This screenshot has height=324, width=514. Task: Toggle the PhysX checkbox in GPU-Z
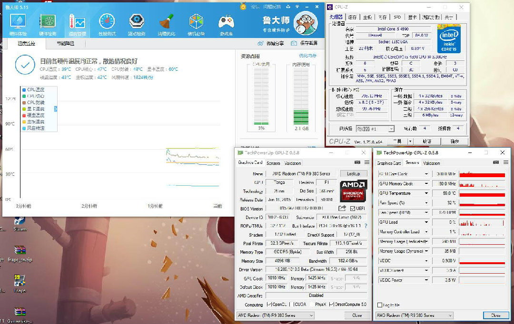(x=311, y=305)
